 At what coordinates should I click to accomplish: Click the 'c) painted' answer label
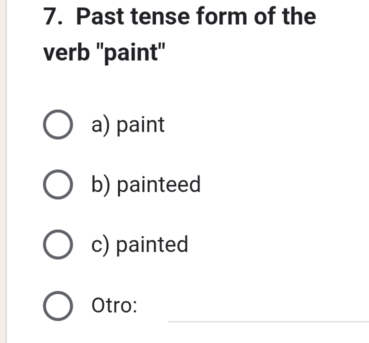[x=140, y=245]
